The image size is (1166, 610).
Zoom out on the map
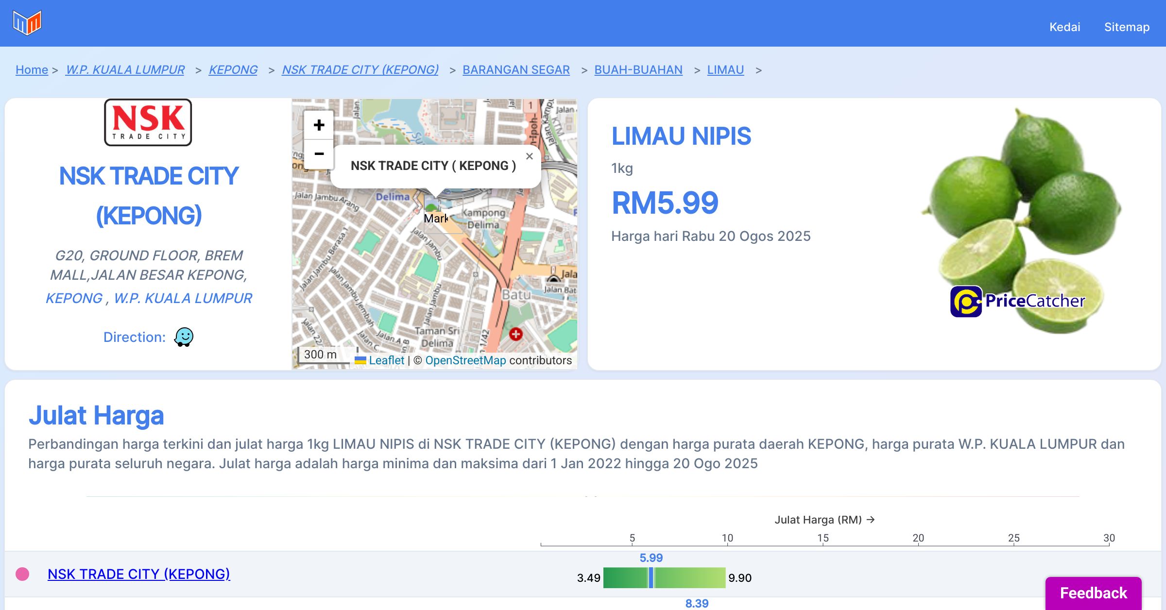319,154
